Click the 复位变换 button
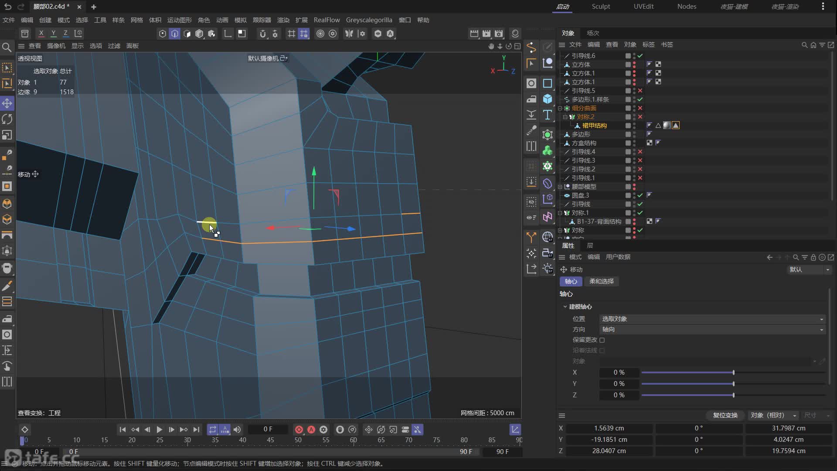The width and height of the screenshot is (837, 471). pyautogui.click(x=725, y=415)
